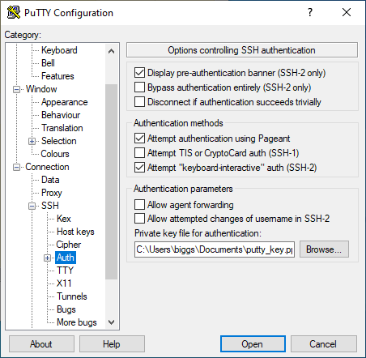Viewport: 366px width, 358px height.
Task: Toggle keyboard-interactive auth checkbox
Action: point(139,168)
